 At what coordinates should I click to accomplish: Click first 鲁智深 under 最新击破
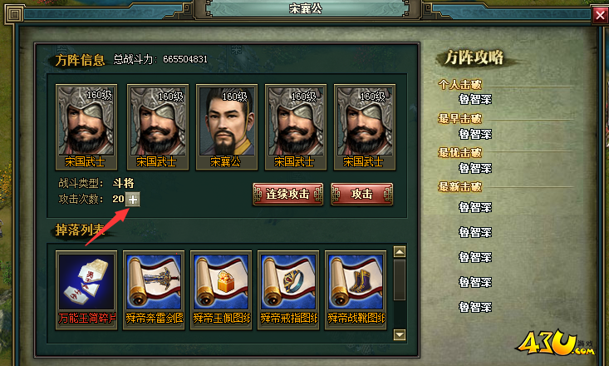coord(475,207)
